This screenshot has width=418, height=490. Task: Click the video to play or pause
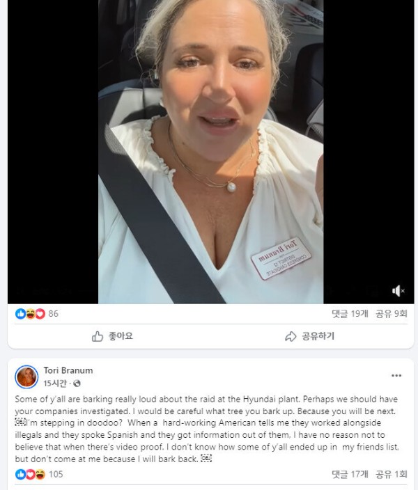point(211,152)
